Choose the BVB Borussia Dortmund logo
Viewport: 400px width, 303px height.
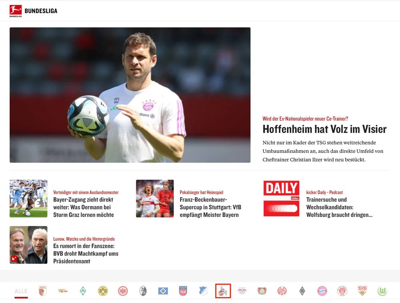(103, 291)
